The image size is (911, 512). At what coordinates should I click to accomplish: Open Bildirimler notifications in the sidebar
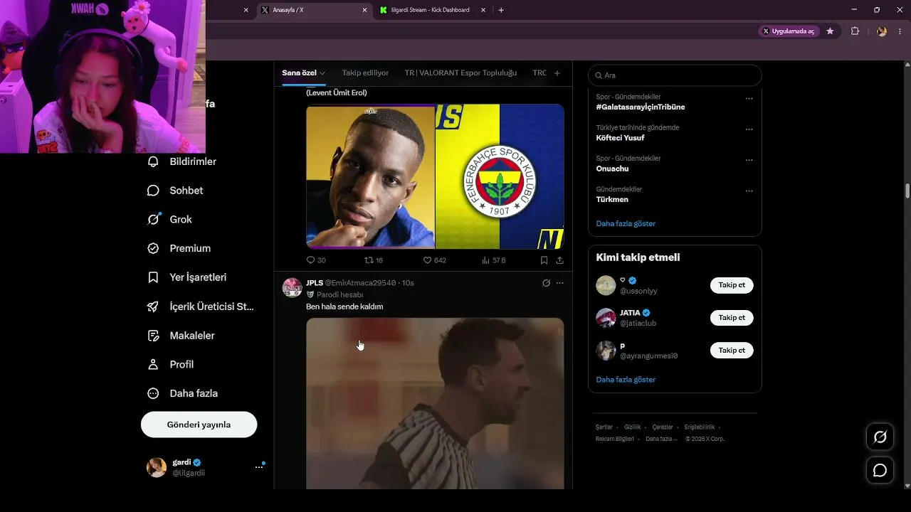(181, 161)
